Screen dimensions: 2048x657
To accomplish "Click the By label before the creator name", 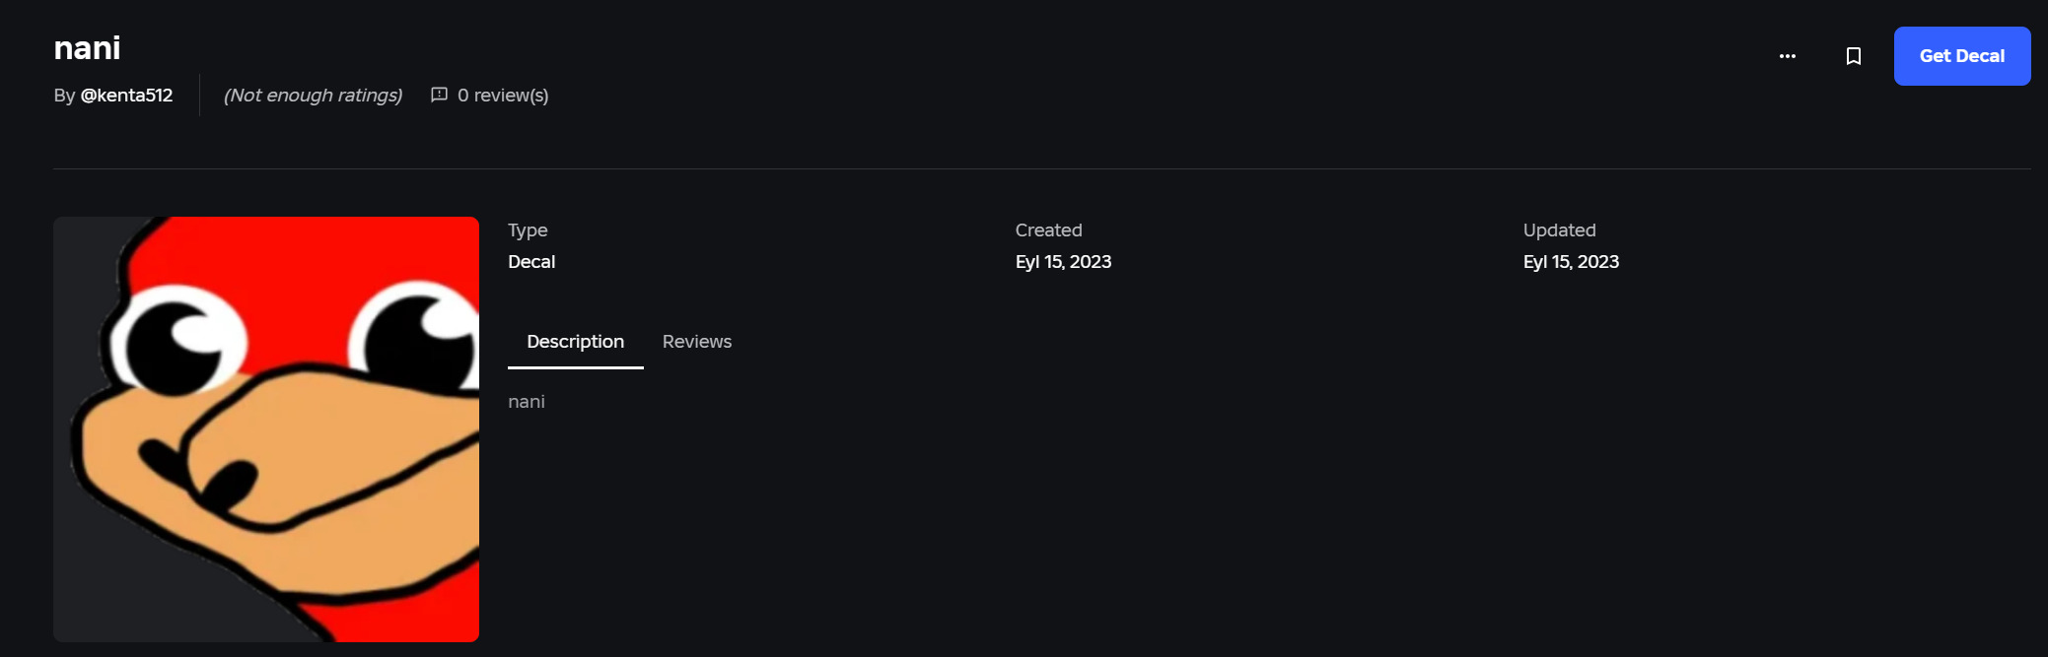I will tap(64, 96).
